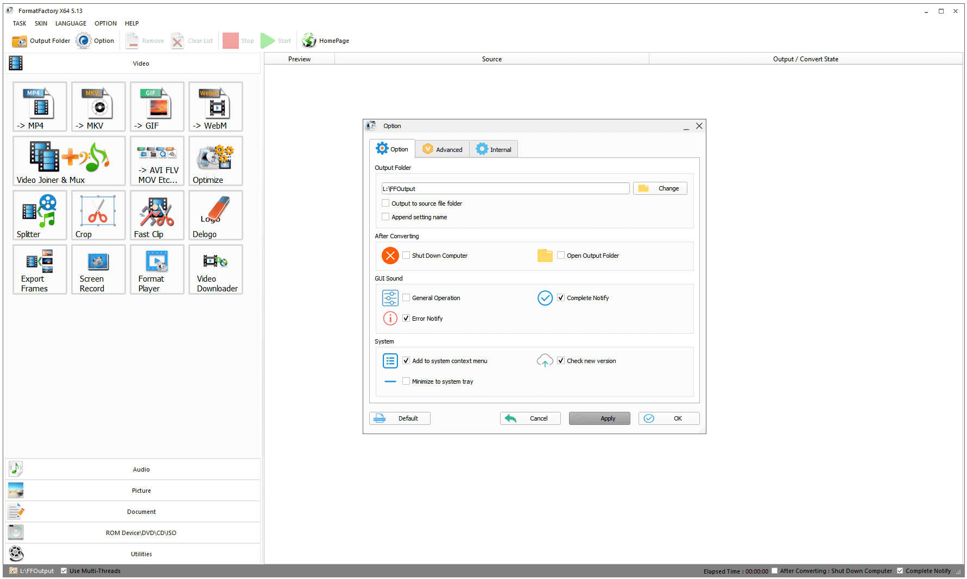This screenshot has width=967, height=579.
Task: Open Video Downloader
Action: coord(216,269)
